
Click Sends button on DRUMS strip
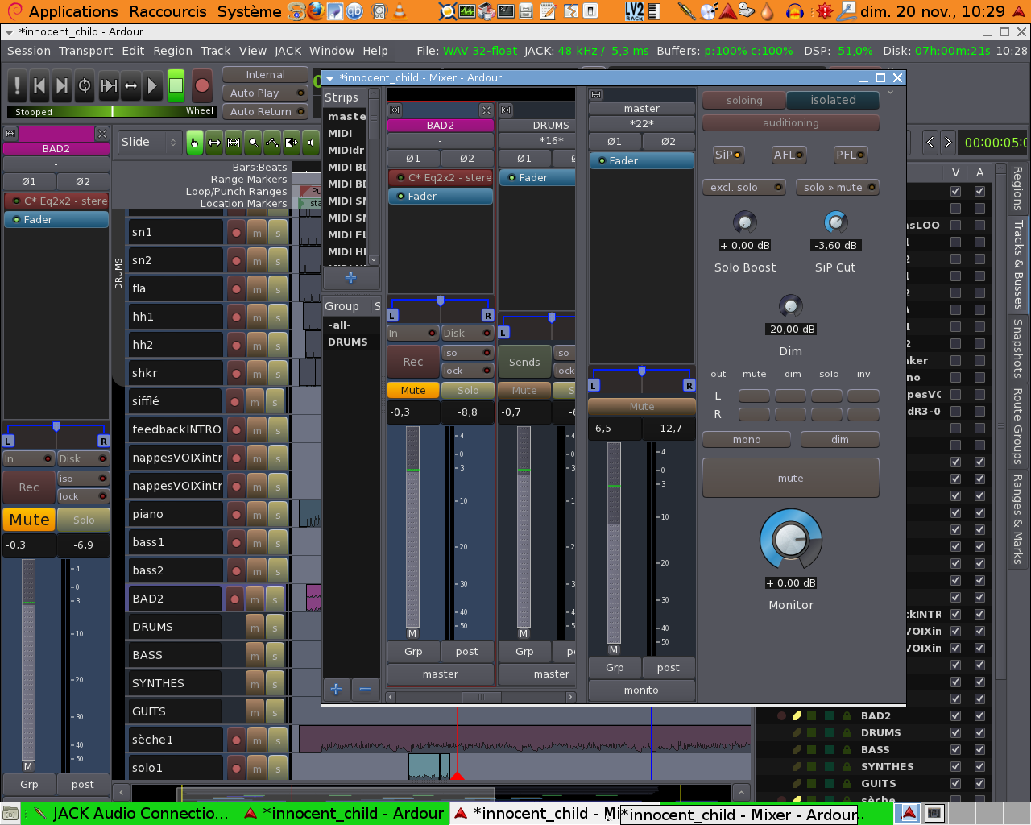[x=524, y=363]
